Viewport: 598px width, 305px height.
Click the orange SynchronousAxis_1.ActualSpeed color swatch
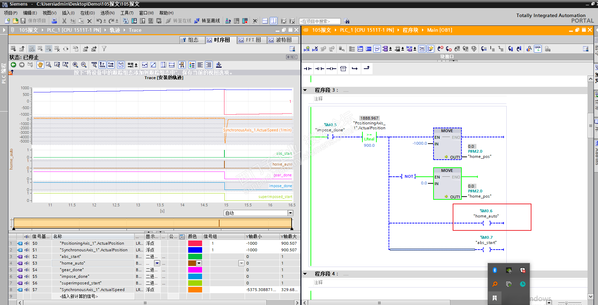(x=195, y=290)
